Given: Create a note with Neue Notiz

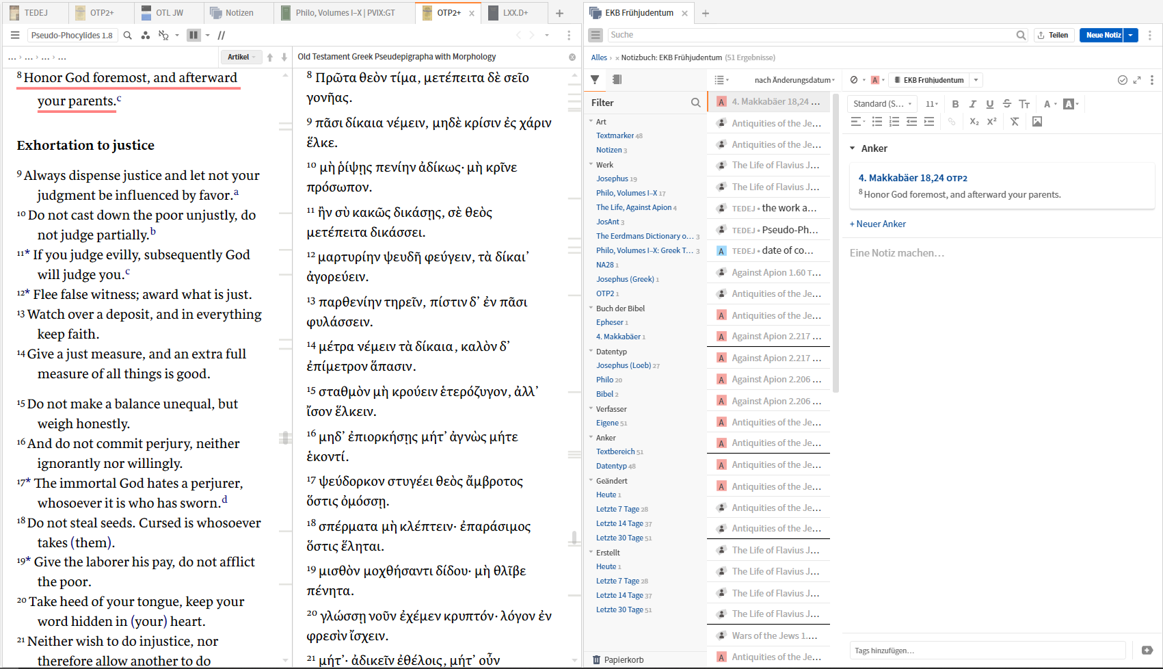Looking at the screenshot, I should [1102, 35].
